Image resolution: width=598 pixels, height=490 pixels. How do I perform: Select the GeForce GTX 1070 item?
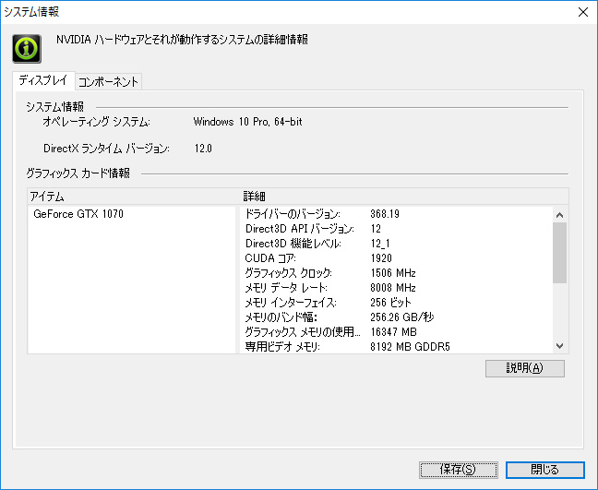pos(78,214)
